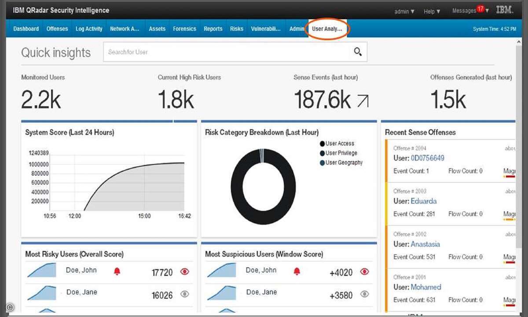The width and height of the screenshot is (528, 317).
Task: Click the risk category donut chart
Action: click(x=263, y=187)
